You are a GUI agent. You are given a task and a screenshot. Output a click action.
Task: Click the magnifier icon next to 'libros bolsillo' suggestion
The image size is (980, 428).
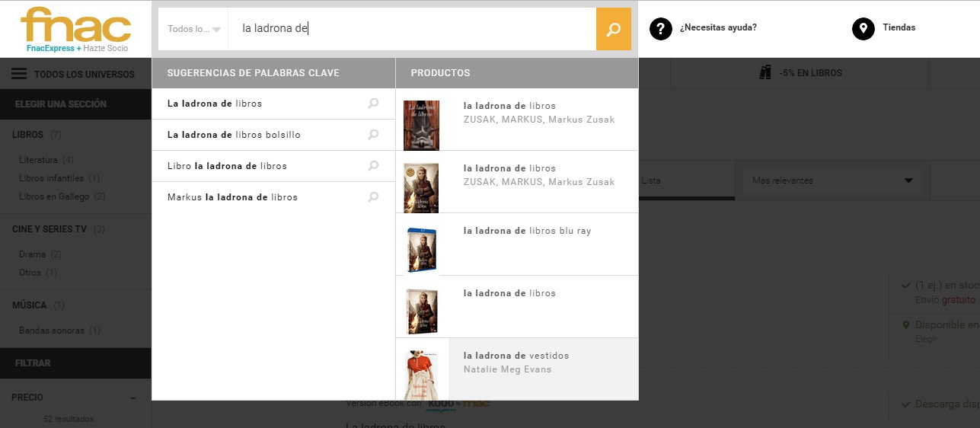[373, 135]
